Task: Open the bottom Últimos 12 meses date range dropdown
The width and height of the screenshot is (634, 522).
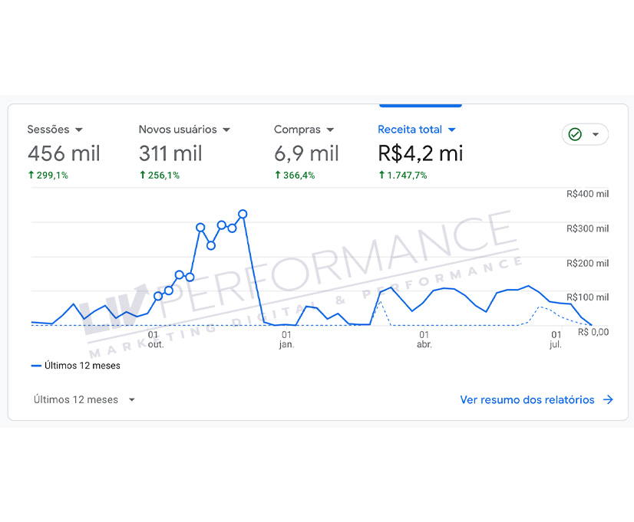Action: 84,399
